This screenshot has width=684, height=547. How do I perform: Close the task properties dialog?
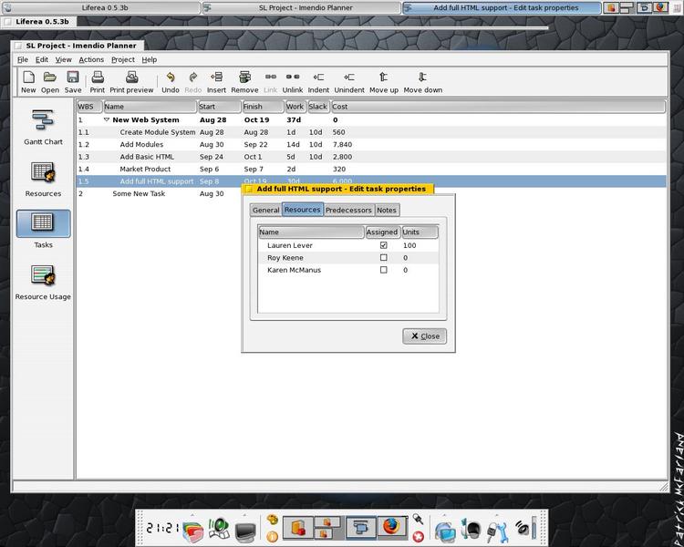[424, 335]
